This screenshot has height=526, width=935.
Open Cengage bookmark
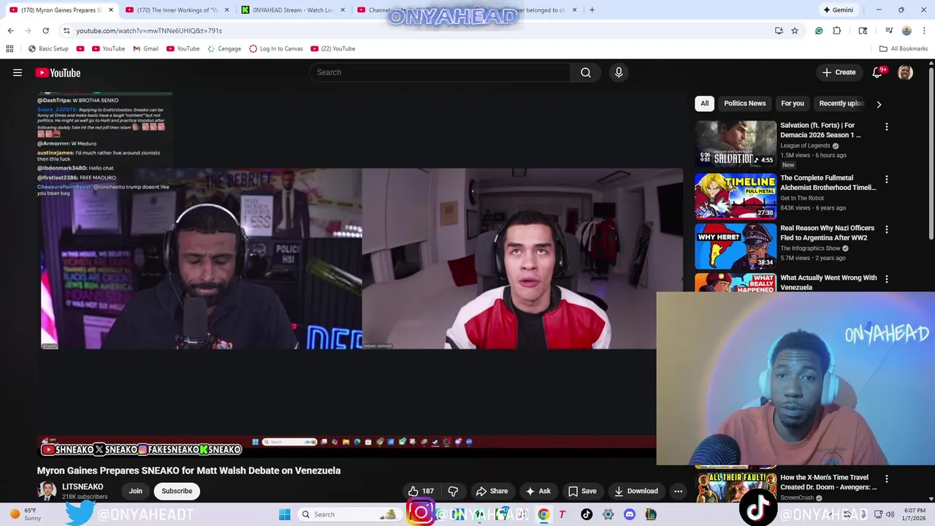(x=224, y=49)
